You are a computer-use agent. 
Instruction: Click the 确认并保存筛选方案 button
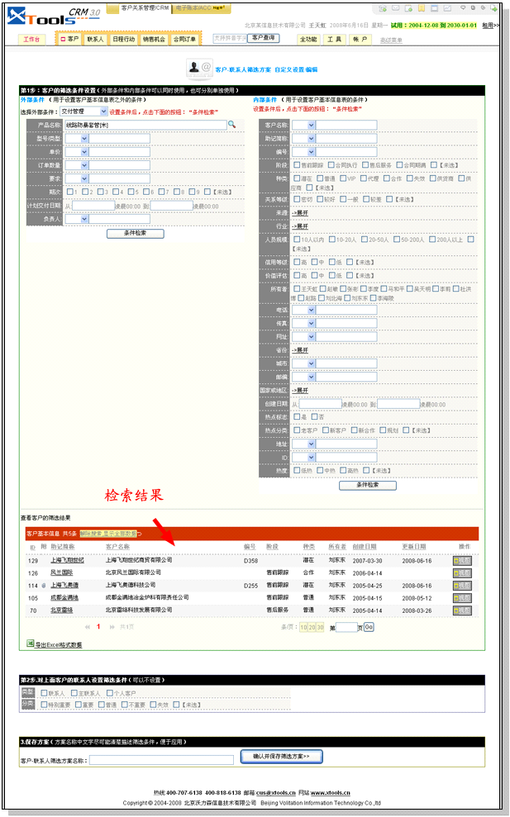281,756
